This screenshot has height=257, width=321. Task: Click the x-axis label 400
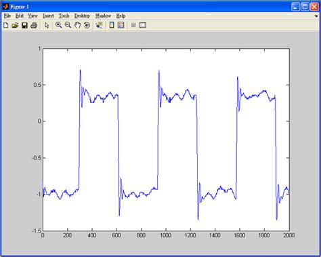[92, 235]
